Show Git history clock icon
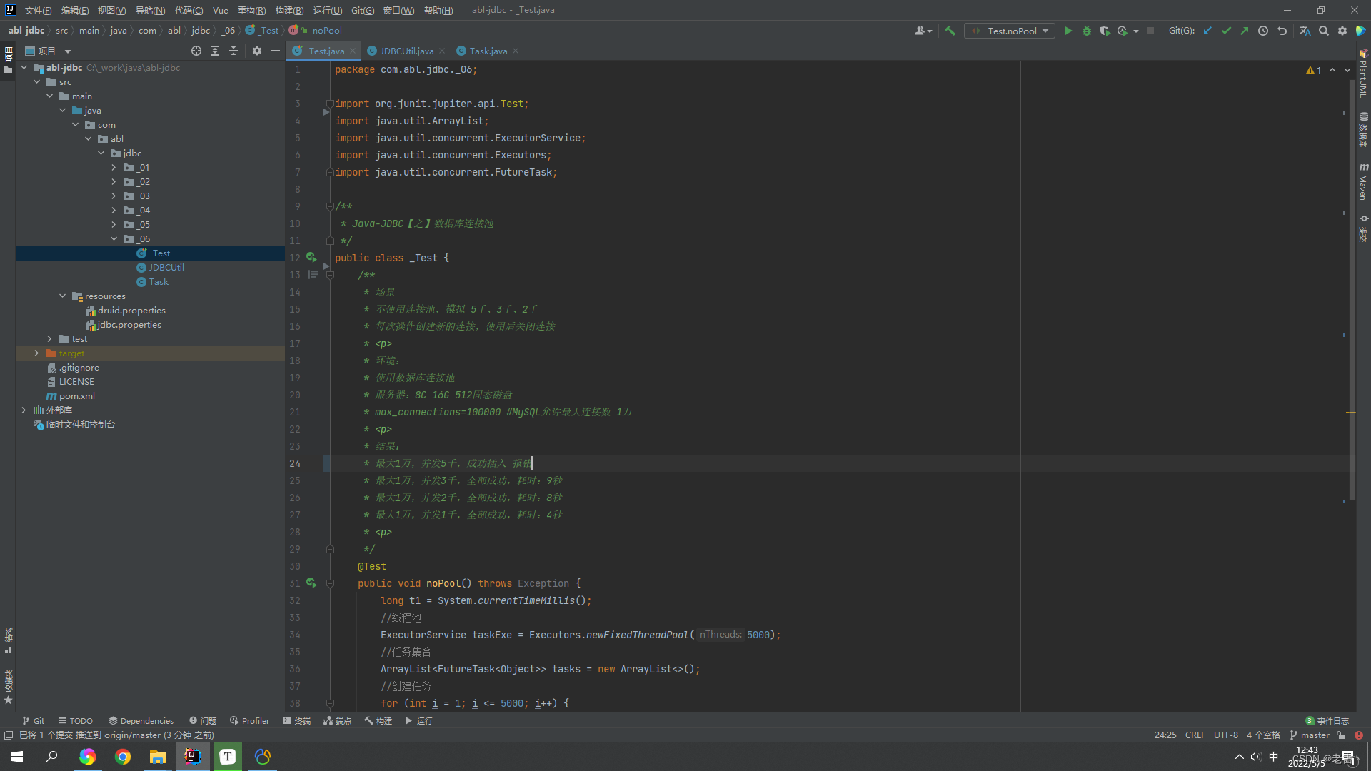This screenshot has height=771, width=1371. click(1263, 31)
